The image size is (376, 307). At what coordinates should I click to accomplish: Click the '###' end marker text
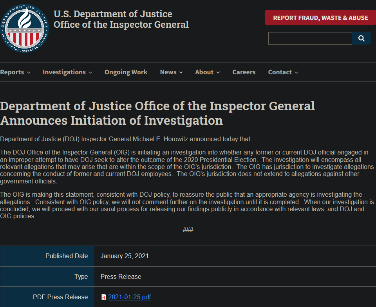pos(188,230)
